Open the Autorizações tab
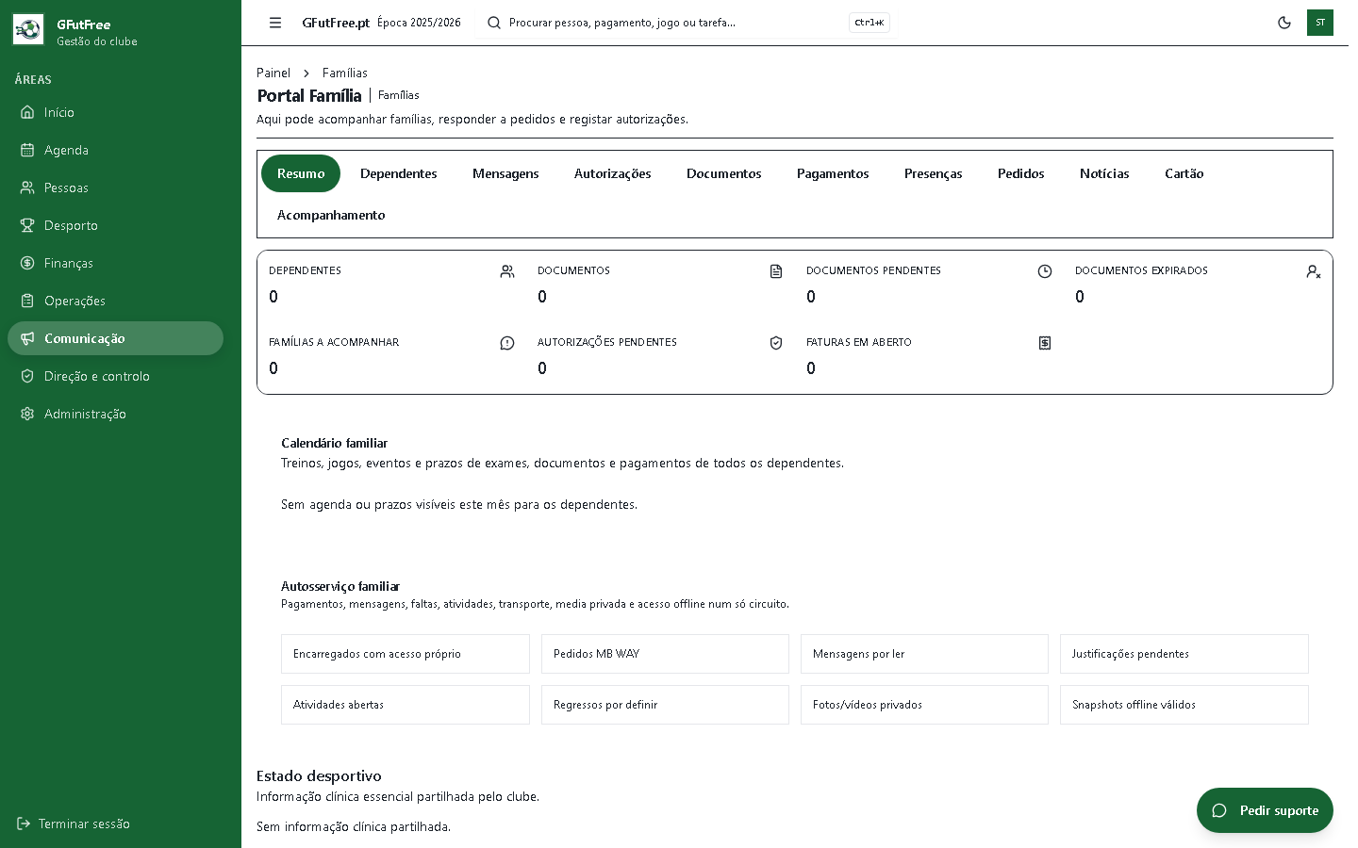The image size is (1358, 848). [x=613, y=173]
